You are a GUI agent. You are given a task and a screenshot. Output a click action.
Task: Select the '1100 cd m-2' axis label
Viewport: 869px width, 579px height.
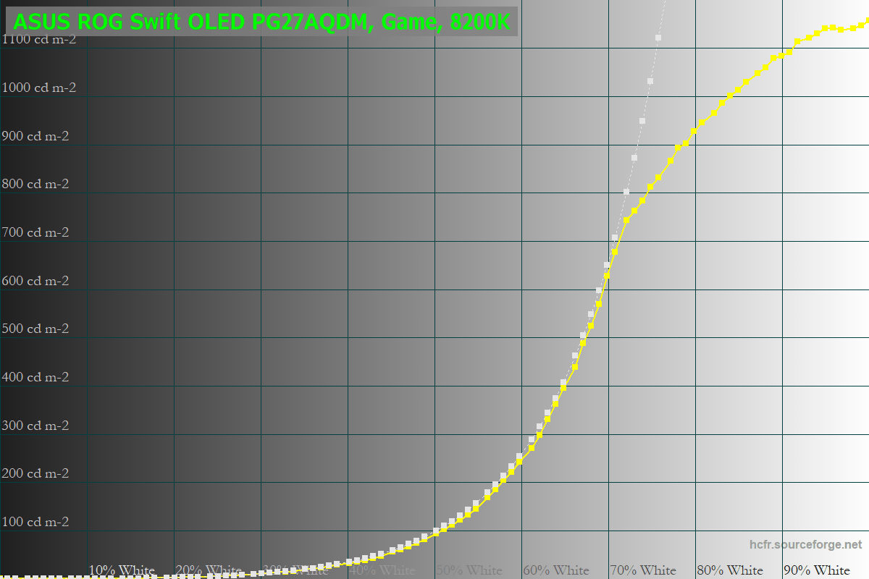coord(39,40)
